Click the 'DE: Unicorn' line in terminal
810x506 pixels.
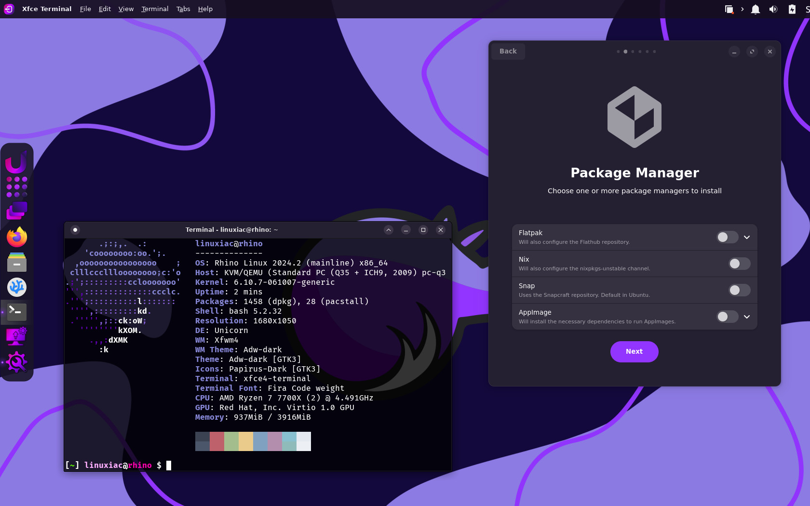(x=221, y=331)
